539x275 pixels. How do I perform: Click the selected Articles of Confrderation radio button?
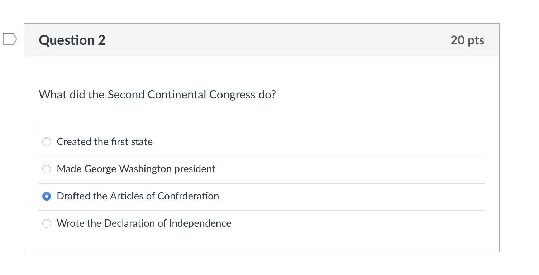(47, 196)
